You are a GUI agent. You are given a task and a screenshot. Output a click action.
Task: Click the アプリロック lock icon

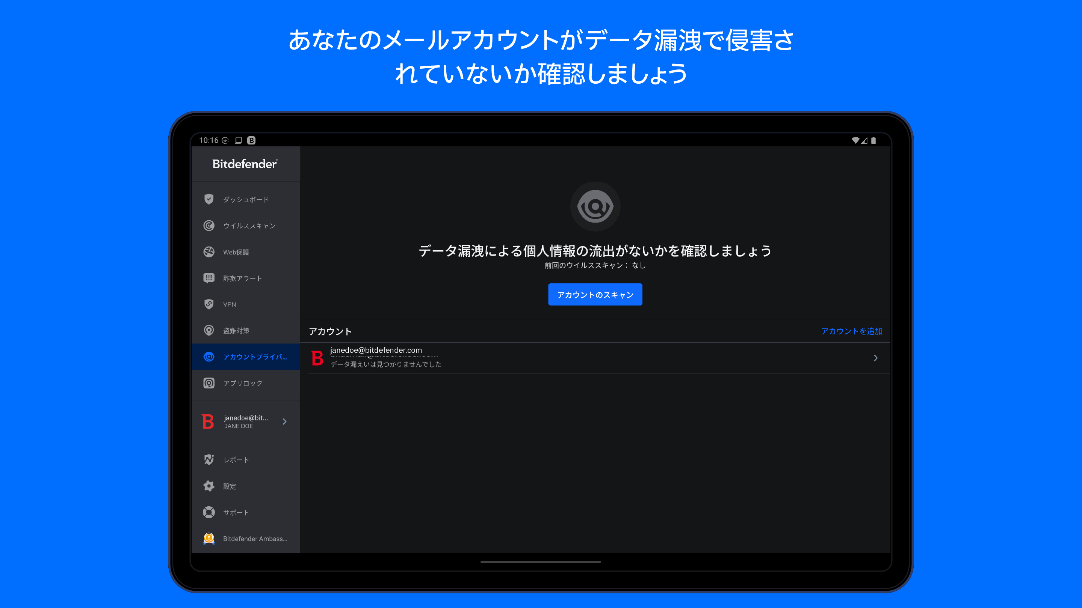(x=209, y=383)
